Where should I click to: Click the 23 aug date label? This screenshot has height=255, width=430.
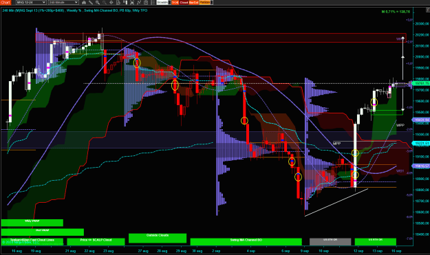pyautogui.click(x=109, y=251)
